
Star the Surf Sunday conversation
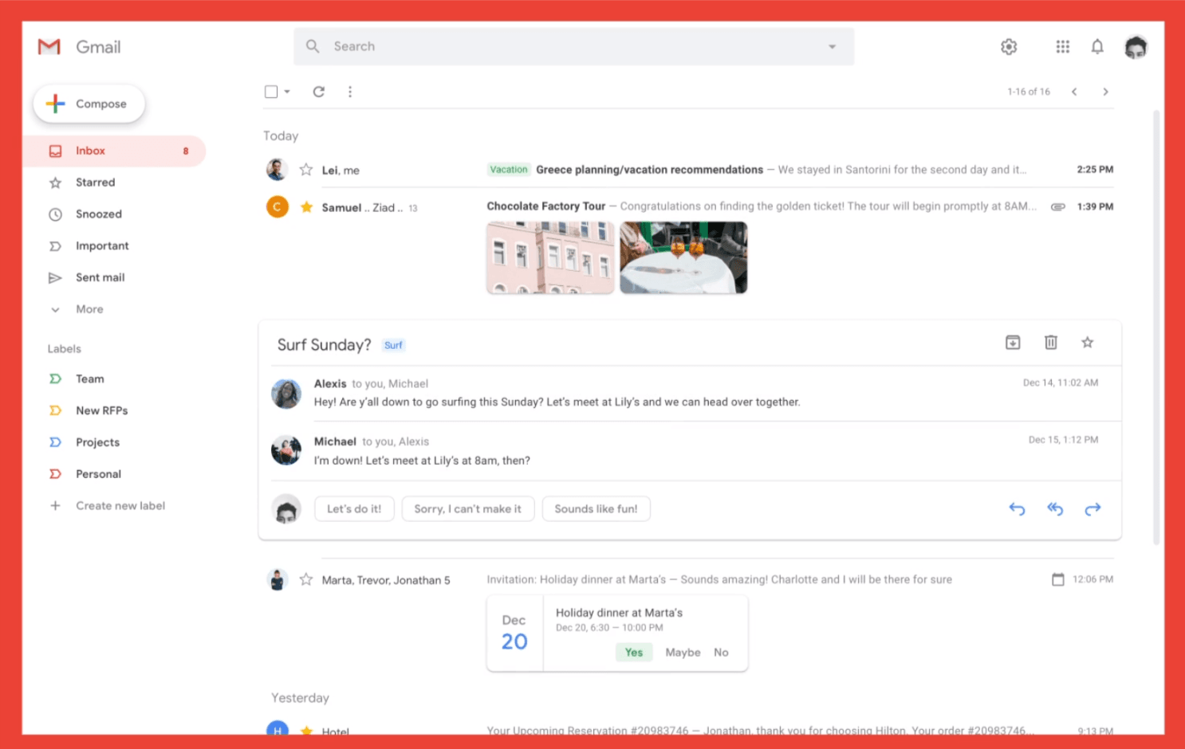coord(1087,343)
